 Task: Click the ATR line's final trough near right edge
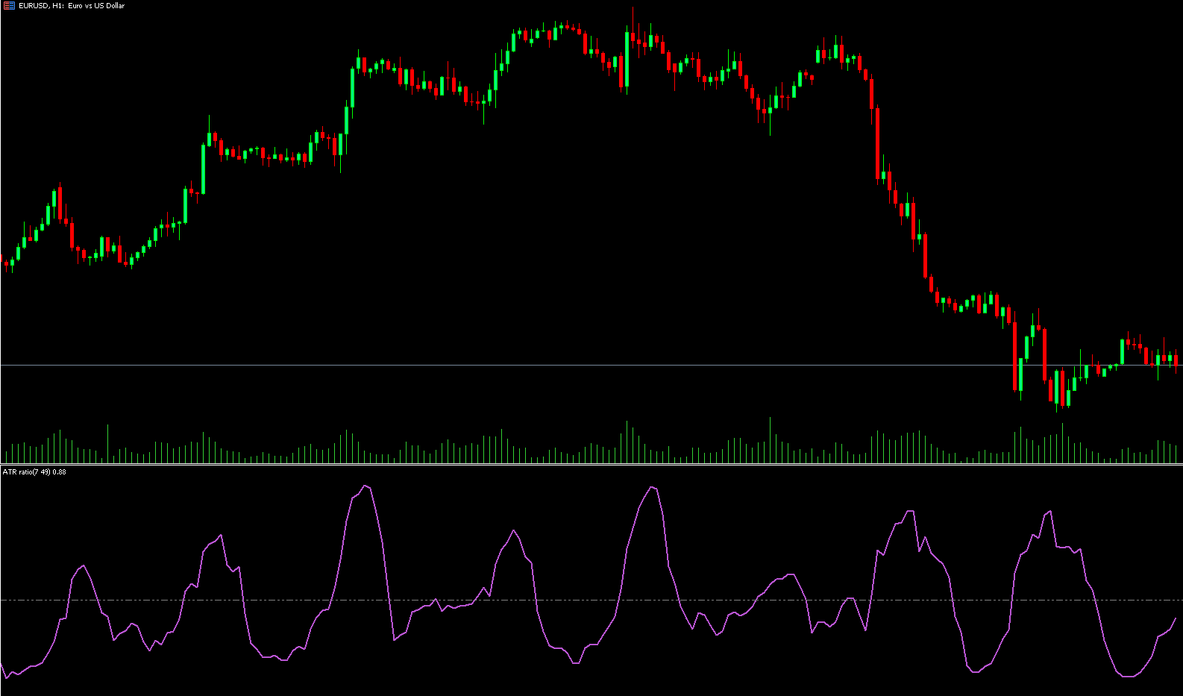(1128, 676)
